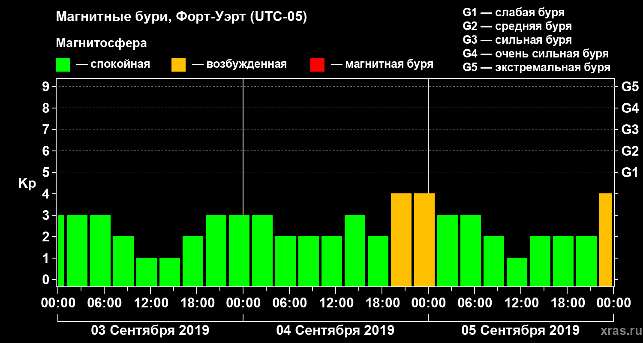Click the 'G2 — средняя буря' legend line

point(517,26)
